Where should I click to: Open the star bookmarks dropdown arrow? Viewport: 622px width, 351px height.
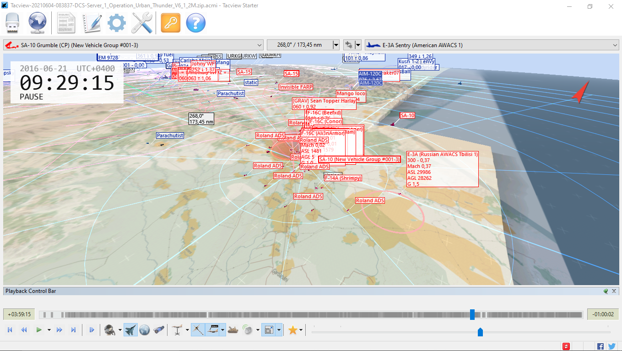click(x=301, y=330)
